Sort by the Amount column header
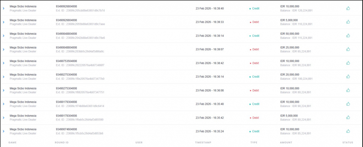This screenshot has height=147, width=363. click(x=286, y=143)
